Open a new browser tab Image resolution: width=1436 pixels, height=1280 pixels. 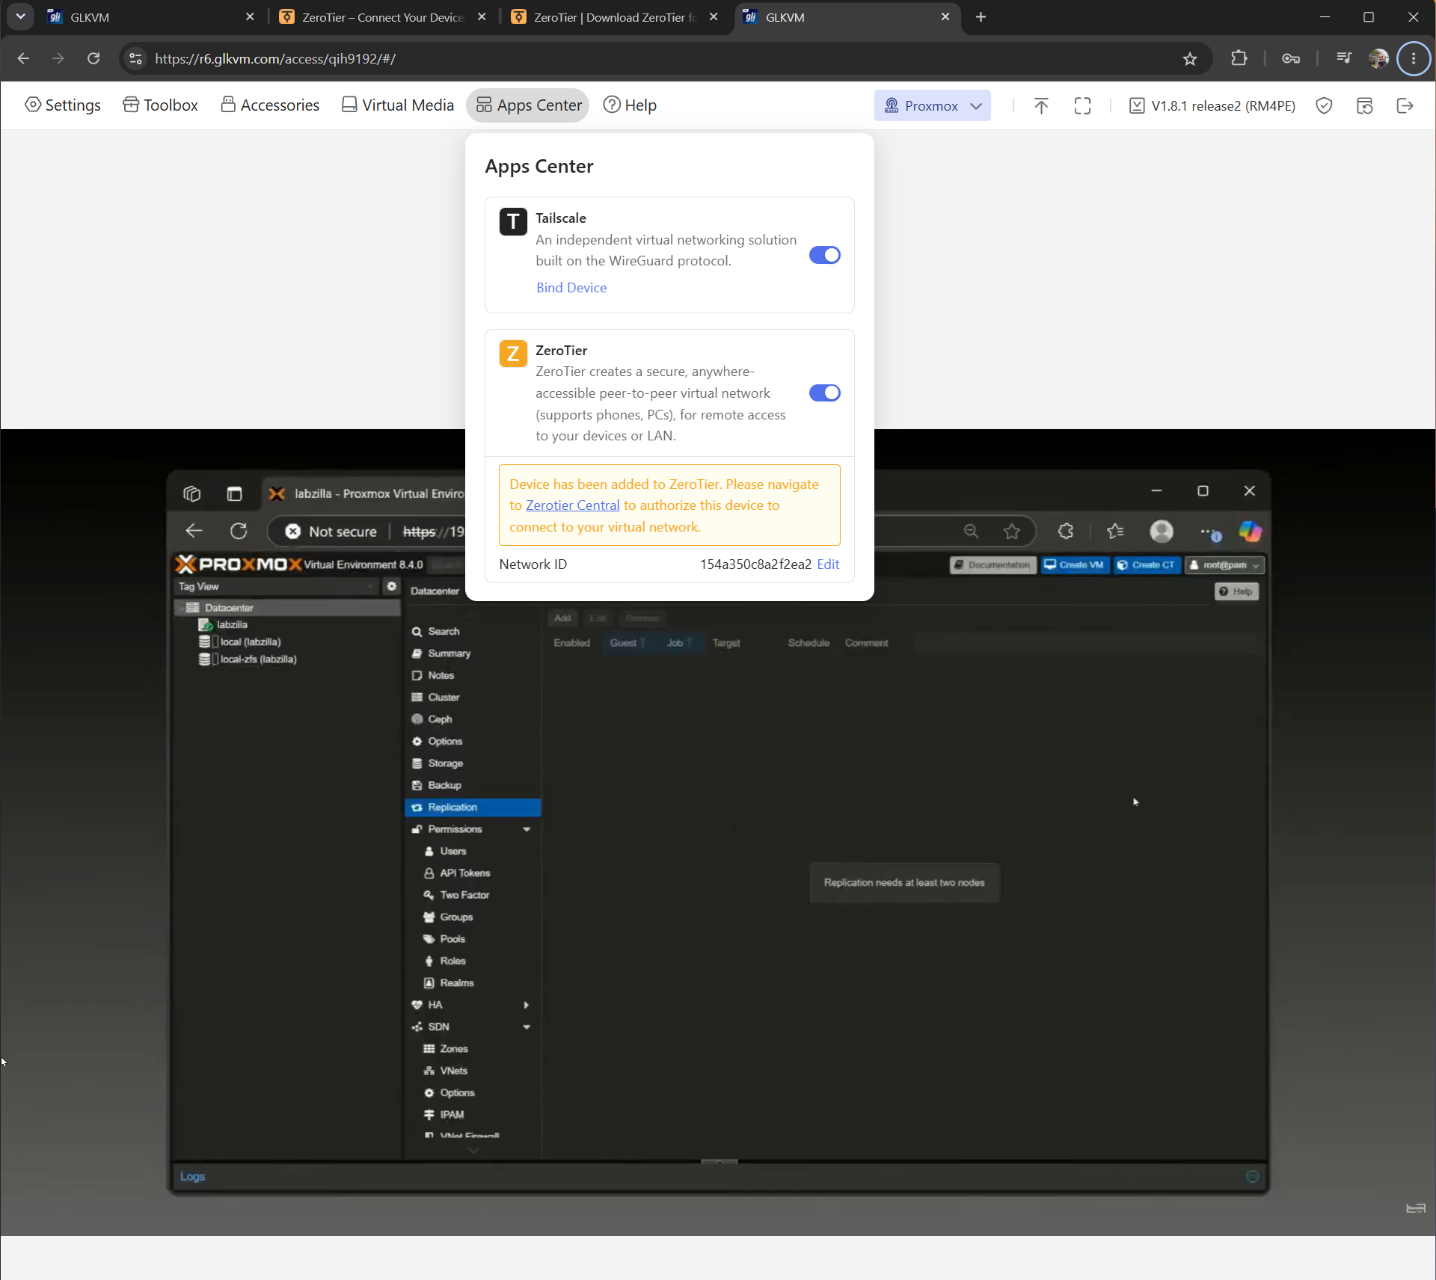coord(981,17)
